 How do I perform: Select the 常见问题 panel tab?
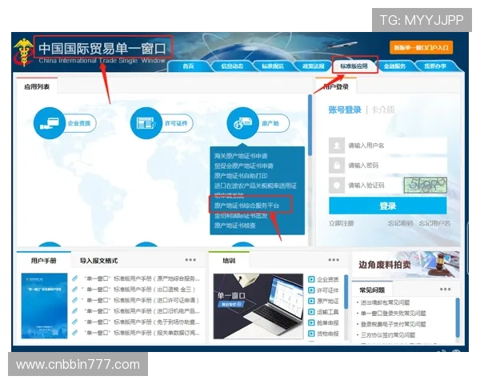tap(372, 290)
